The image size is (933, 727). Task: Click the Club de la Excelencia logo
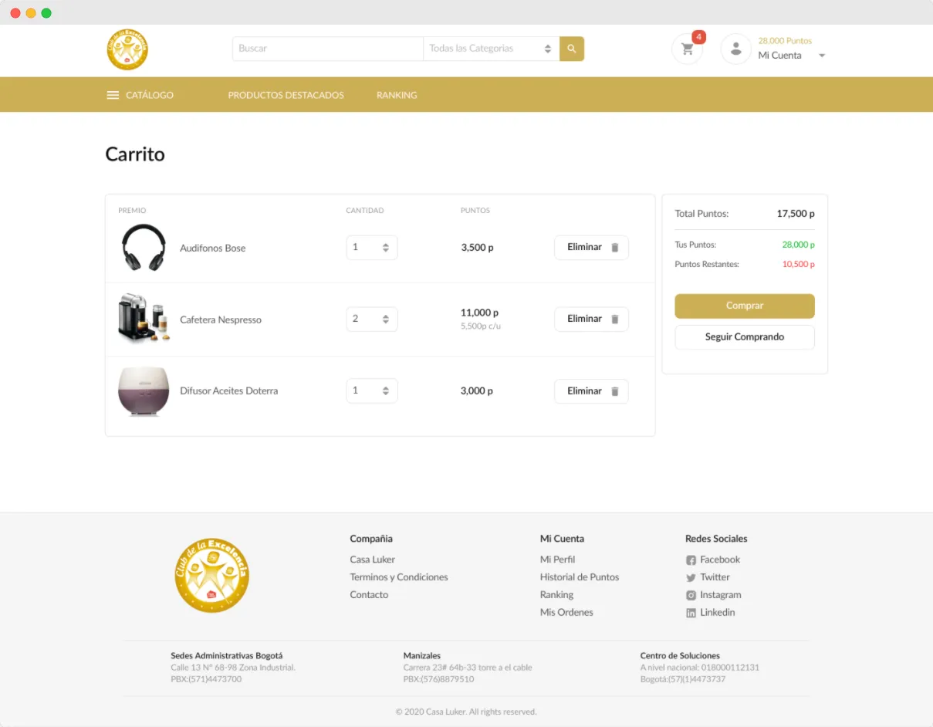(x=127, y=49)
